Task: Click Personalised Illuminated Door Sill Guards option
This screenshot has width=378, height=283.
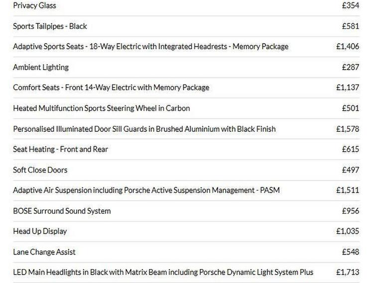Action: point(144,129)
